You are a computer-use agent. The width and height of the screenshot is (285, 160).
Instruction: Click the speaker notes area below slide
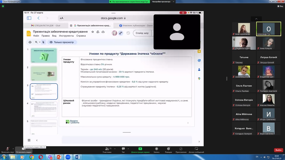(127, 140)
